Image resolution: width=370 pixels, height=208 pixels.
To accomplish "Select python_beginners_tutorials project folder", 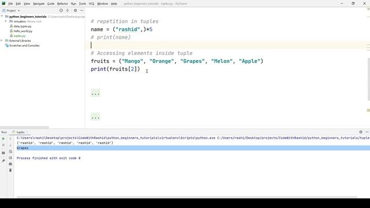I will click(x=28, y=17).
